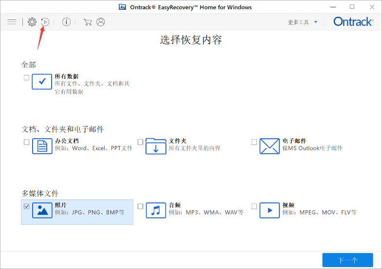Open the user account icon
The width and height of the screenshot is (382, 269).
pyautogui.click(x=101, y=22)
